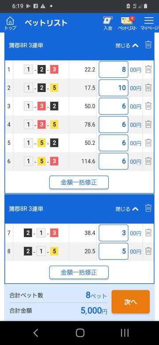The height and width of the screenshot is (345, 159).
Task: Open the ベットリスト icon with badge
Action: [x=127, y=23]
